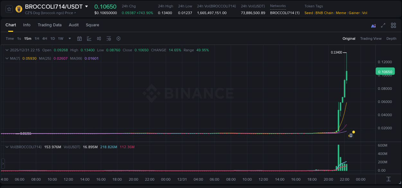Select the 1H timeframe

tap(37, 38)
